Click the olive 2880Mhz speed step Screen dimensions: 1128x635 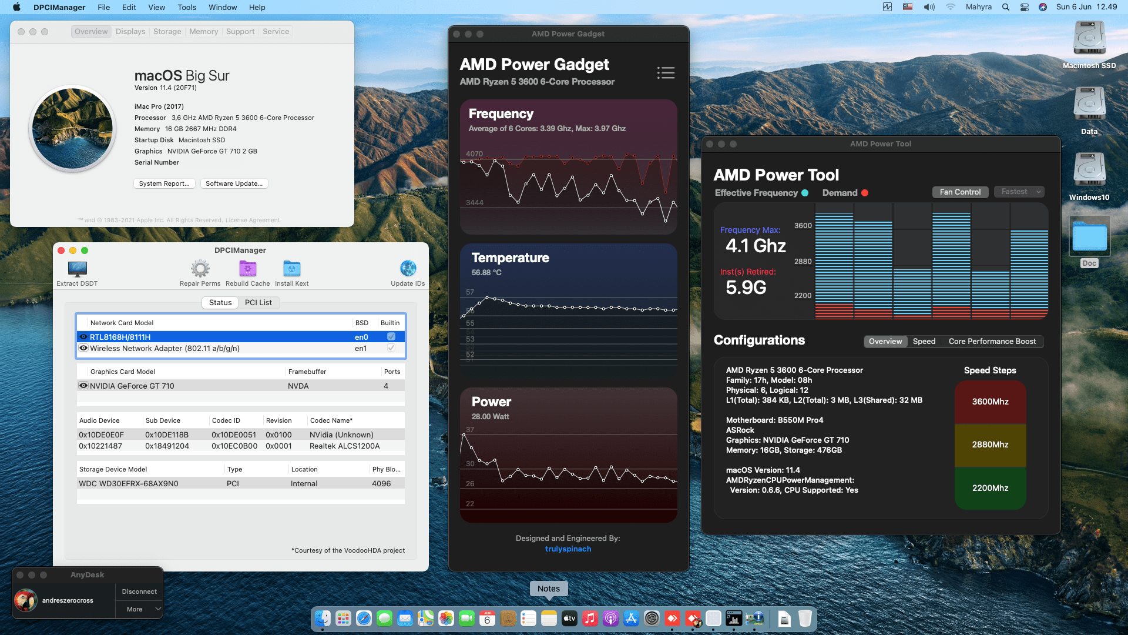tap(990, 444)
